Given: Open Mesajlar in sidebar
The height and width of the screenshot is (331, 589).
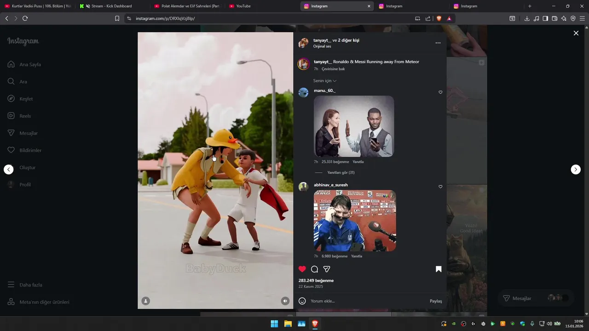Looking at the screenshot, I should 23,133.
